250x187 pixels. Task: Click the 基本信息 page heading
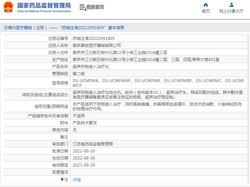(116, 28)
